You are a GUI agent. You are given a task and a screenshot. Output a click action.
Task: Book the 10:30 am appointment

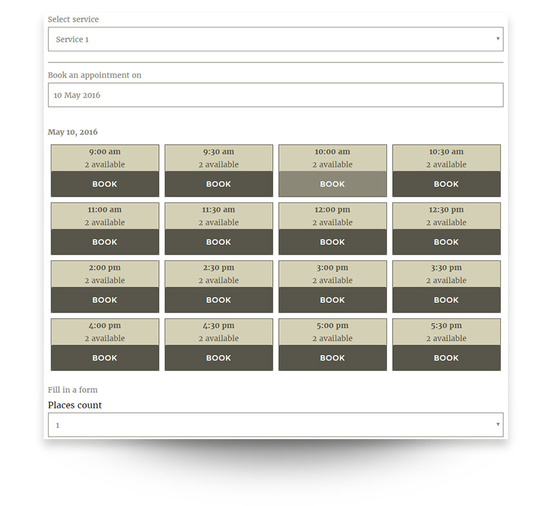click(446, 184)
